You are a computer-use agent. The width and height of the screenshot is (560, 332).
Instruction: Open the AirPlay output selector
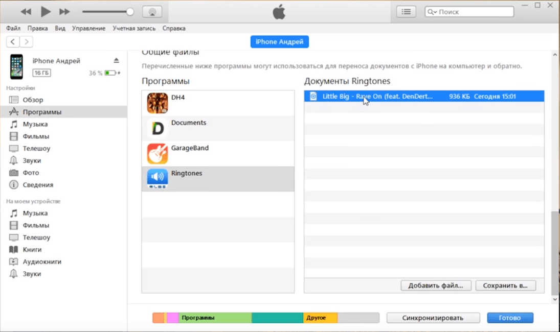pos(152,12)
